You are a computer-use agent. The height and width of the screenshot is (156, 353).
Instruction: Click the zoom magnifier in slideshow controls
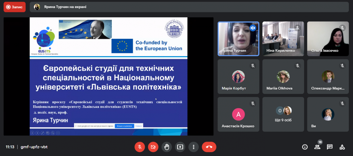click(52, 133)
